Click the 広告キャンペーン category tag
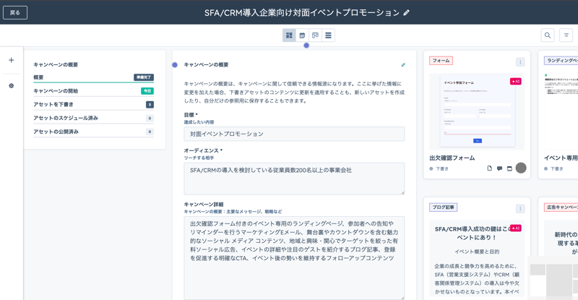The image size is (578, 300). pos(561,207)
